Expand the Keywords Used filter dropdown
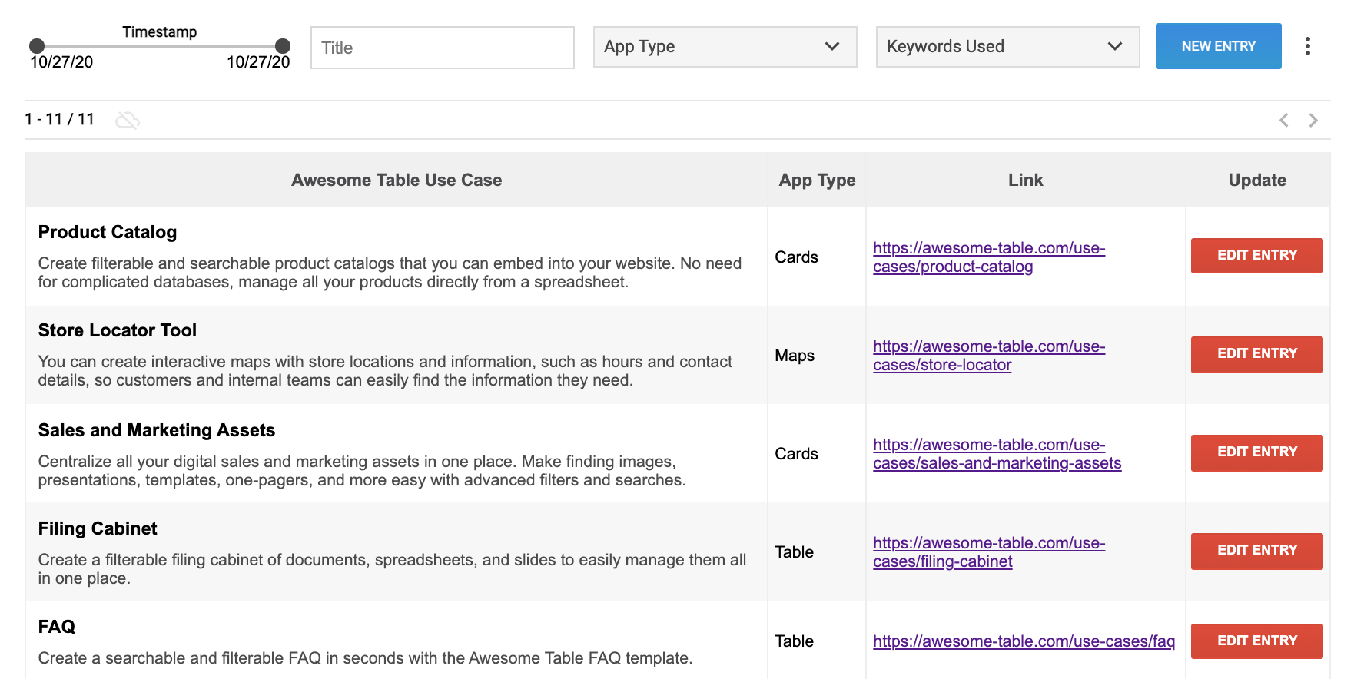1354x679 pixels. click(x=1007, y=47)
